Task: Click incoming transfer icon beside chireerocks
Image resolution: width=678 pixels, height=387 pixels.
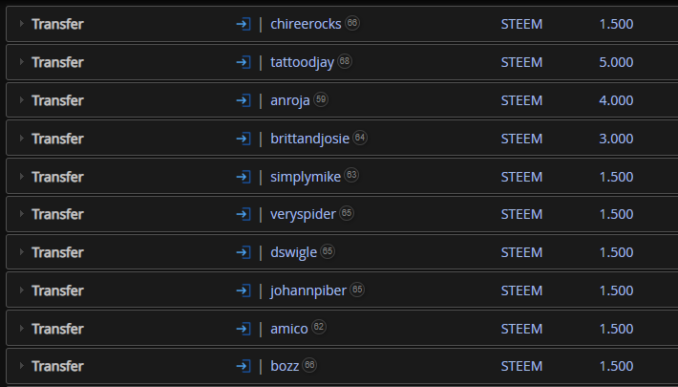Action: pyautogui.click(x=244, y=24)
